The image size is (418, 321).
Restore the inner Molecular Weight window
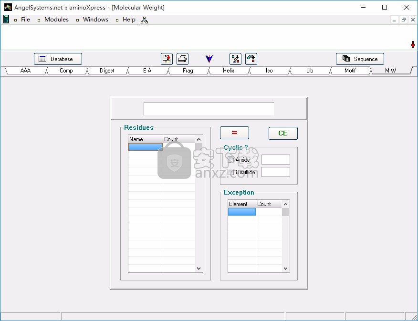404,20
